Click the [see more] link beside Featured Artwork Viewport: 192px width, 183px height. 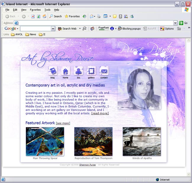63,123
